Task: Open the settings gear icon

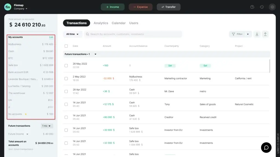Action: (x=272, y=7)
